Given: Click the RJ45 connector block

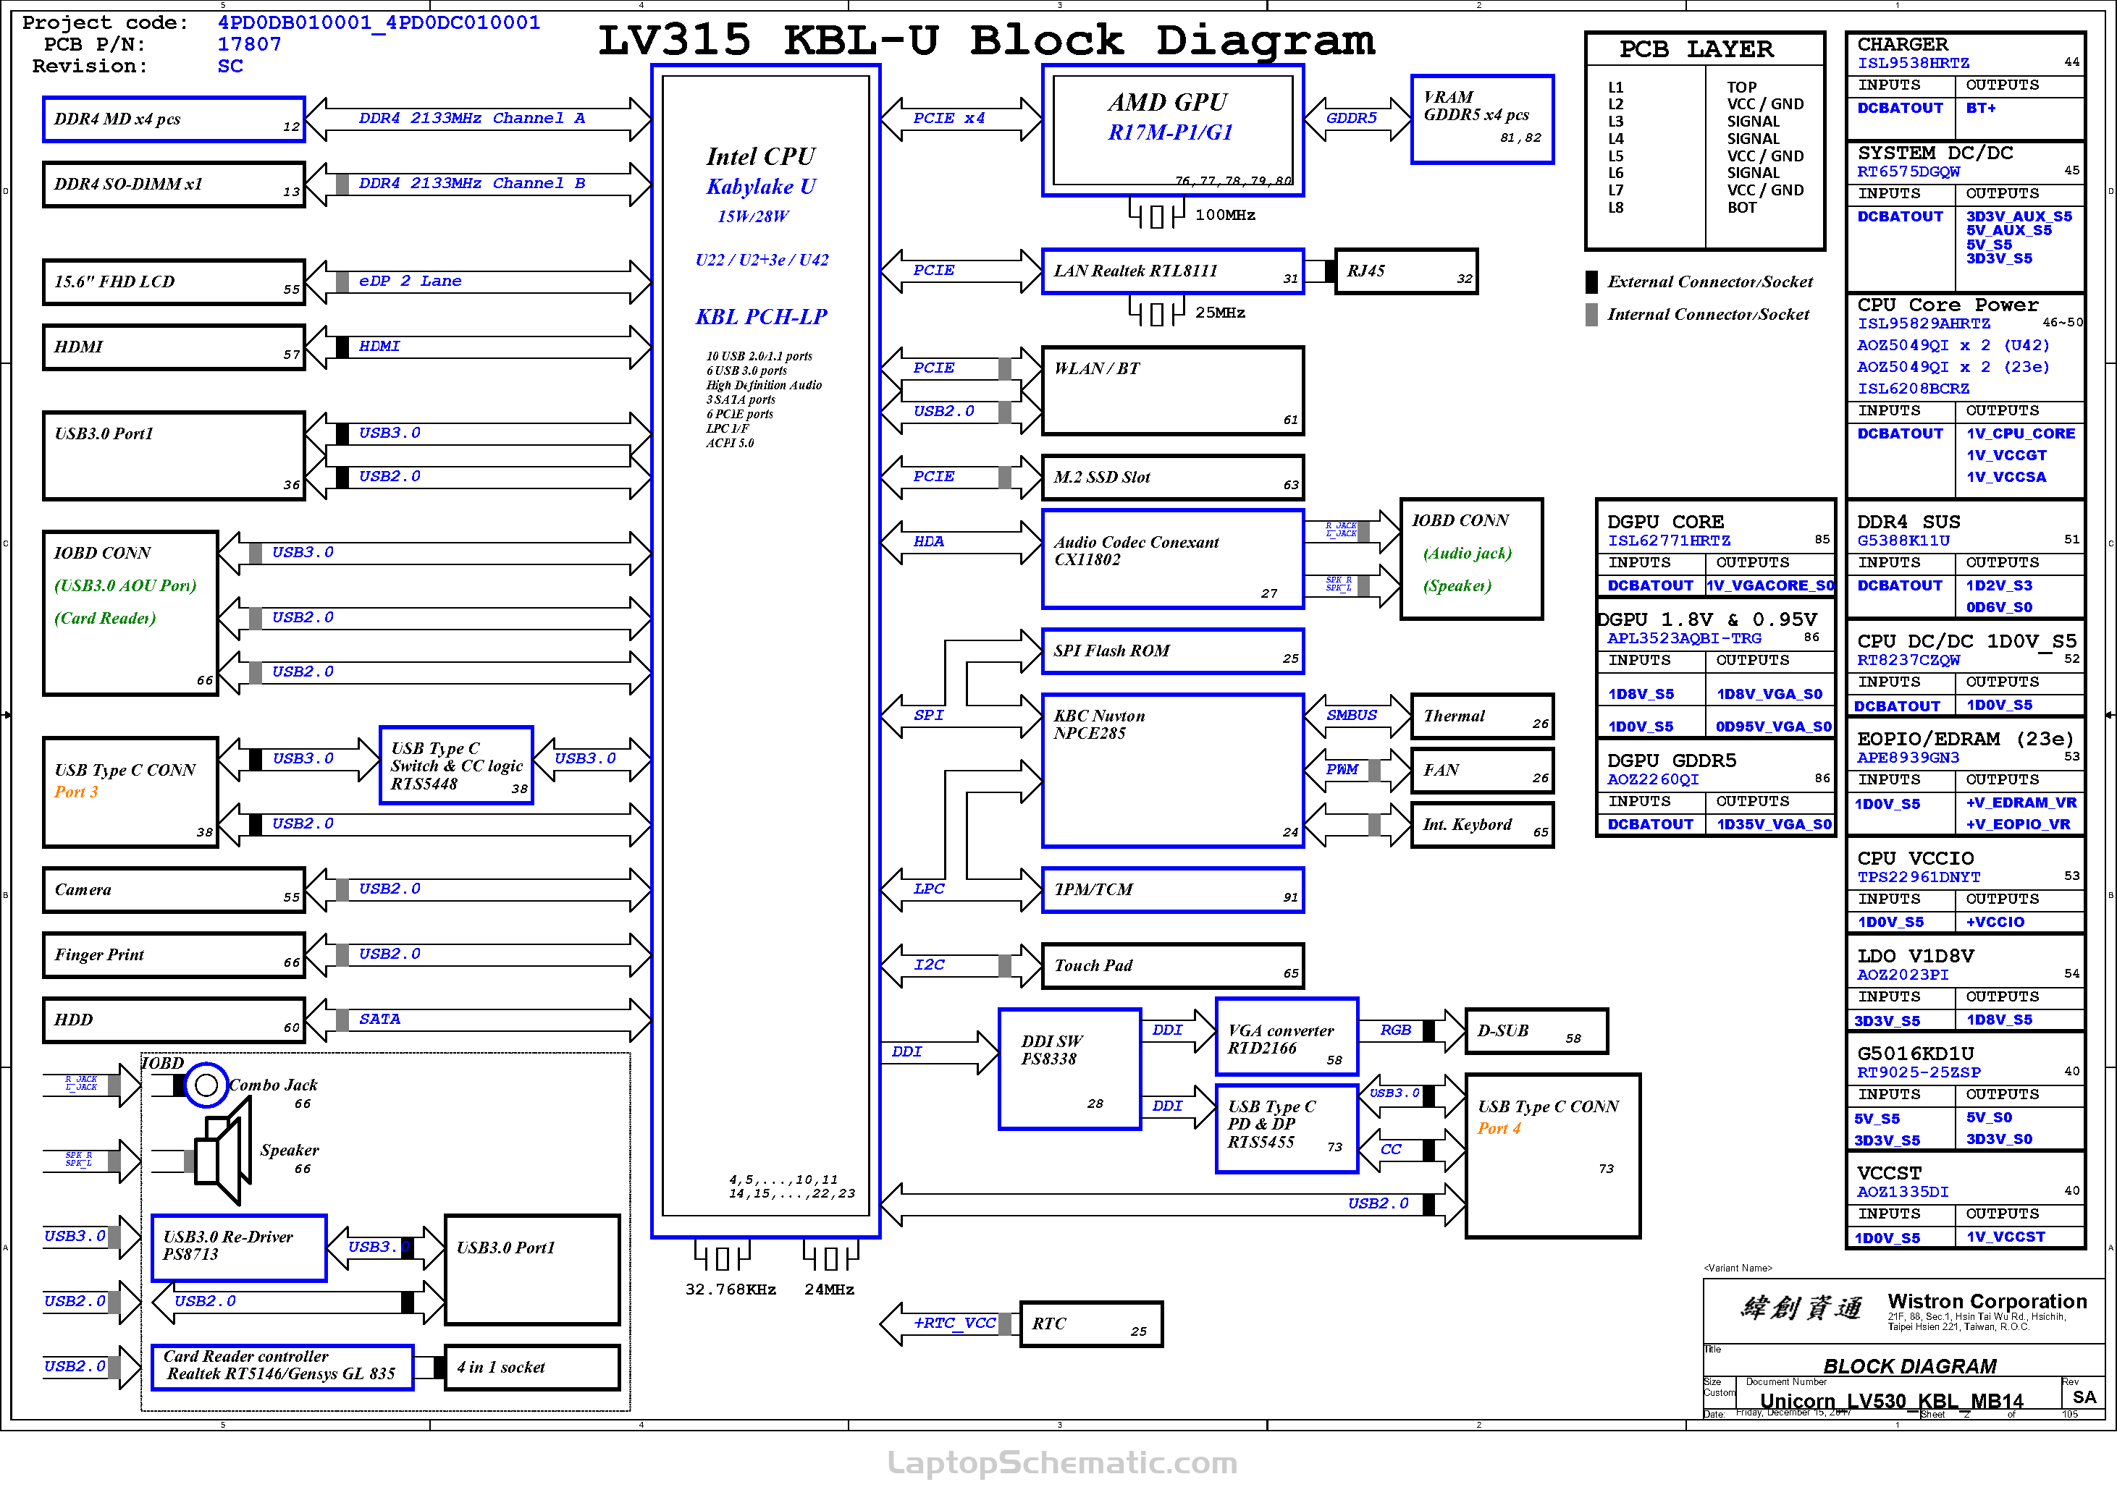Looking at the screenshot, I should click(1406, 271).
